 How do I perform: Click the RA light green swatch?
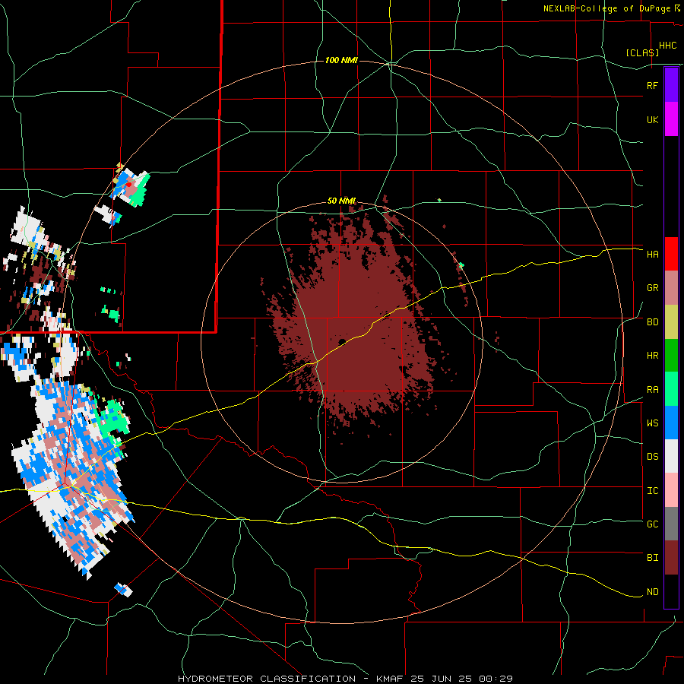(x=671, y=389)
